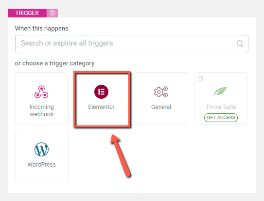This screenshot has height=201, width=264.
Task: Click the search magnifier icon
Action: (x=240, y=44)
